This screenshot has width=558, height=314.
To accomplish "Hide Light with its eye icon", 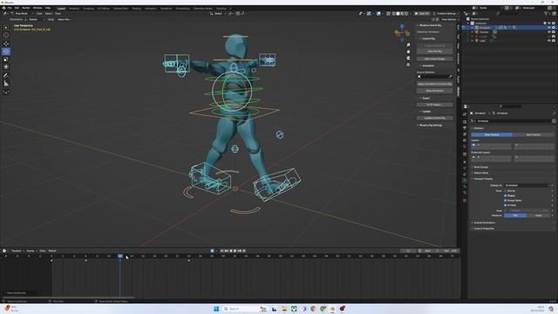I will (549, 41).
